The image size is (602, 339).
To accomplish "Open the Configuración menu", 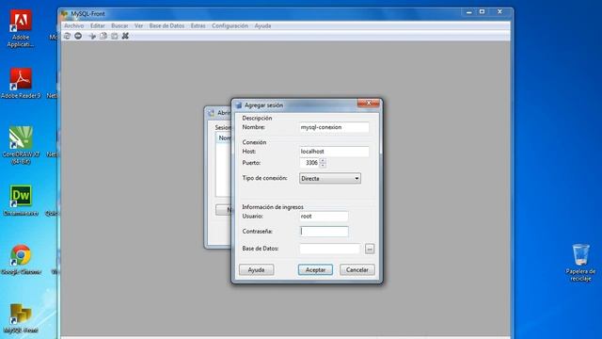I will tap(230, 25).
